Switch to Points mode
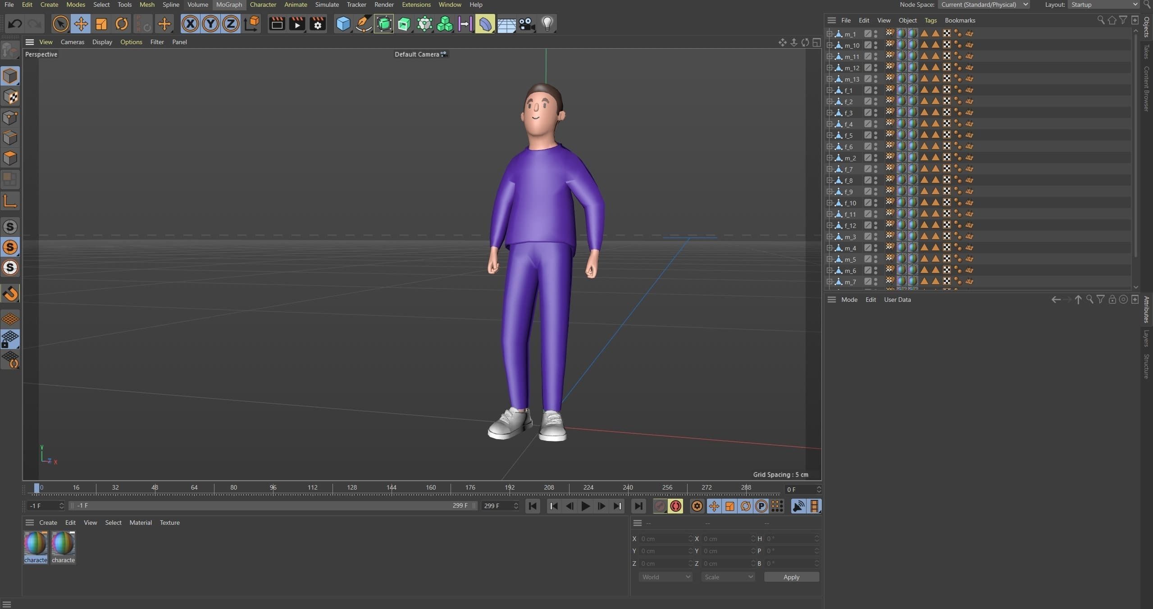 pos(10,118)
